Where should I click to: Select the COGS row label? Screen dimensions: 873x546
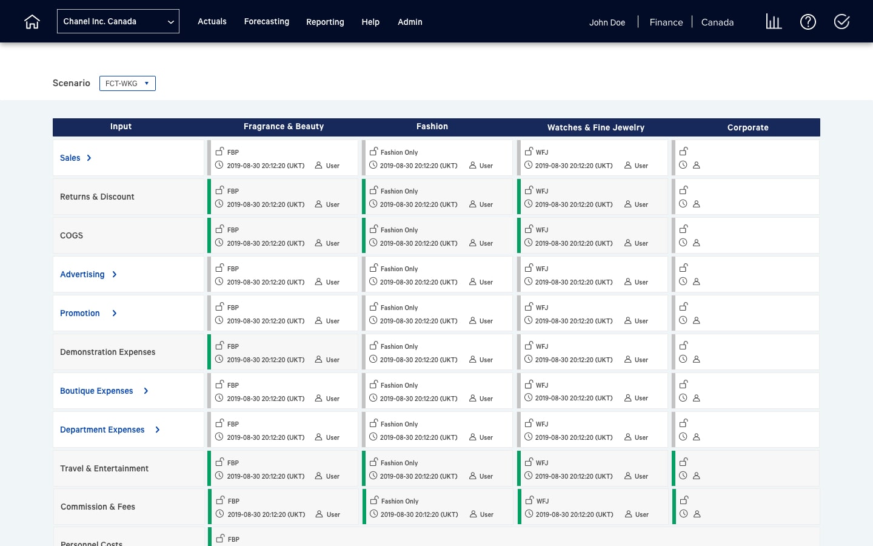tap(72, 235)
